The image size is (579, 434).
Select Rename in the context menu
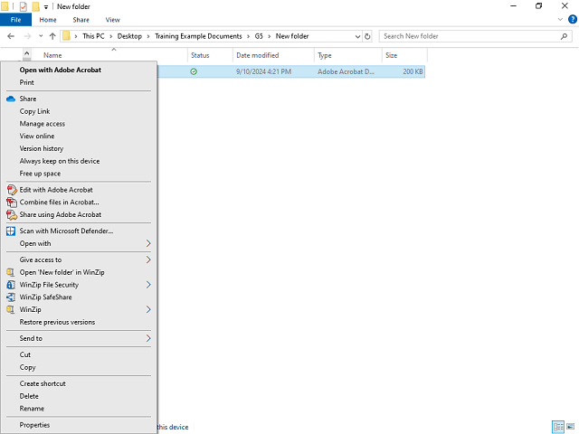pyautogui.click(x=32, y=409)
